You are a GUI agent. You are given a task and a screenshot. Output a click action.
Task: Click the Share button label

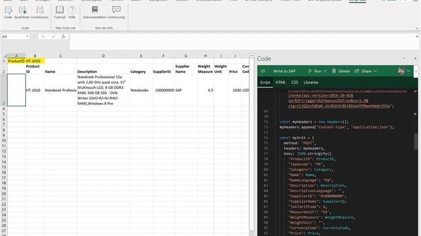366,71
